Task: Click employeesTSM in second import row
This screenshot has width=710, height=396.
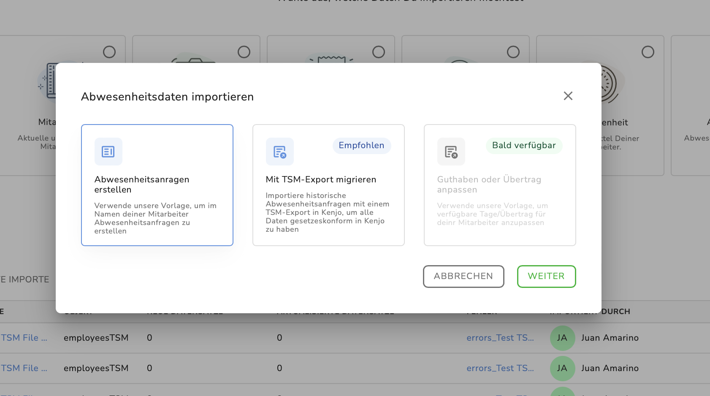Action: point(96,368)
